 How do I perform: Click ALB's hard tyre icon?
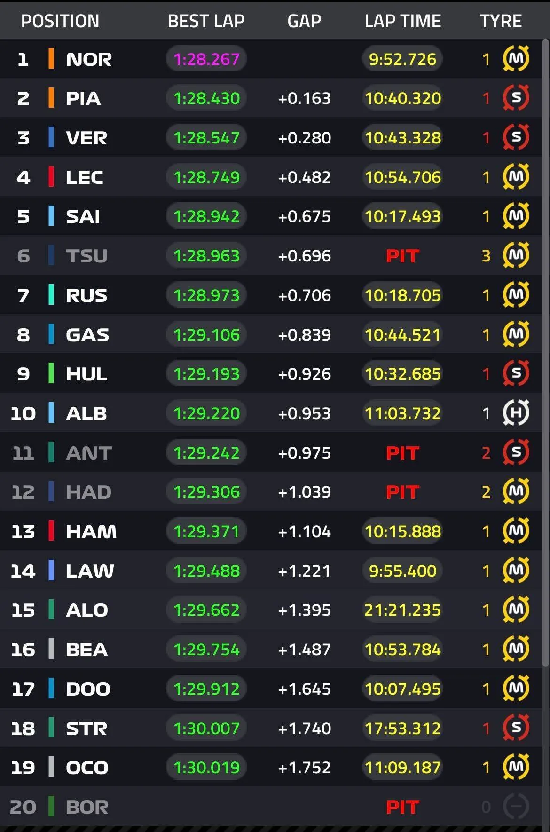click(516, 413)
